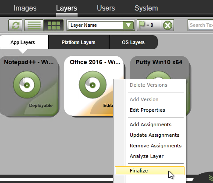Switch to list view layout
The image size is (213, 183).
click(x=34, y=26)
